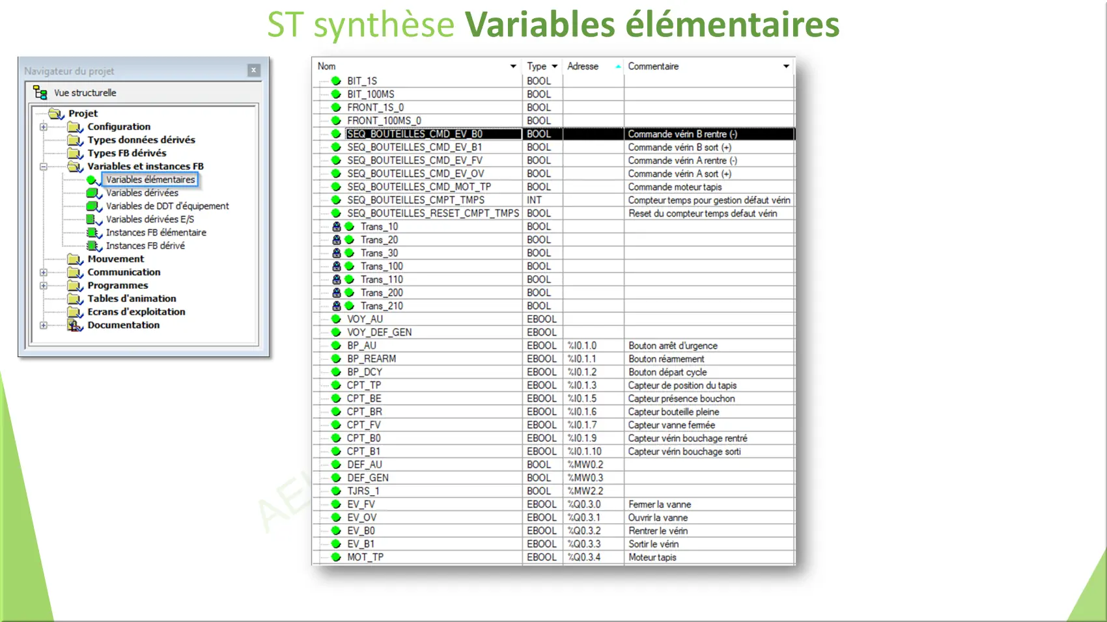Click the %I0.1.0 address cell
Viewport: 1107px width, 622px height.
582,345
